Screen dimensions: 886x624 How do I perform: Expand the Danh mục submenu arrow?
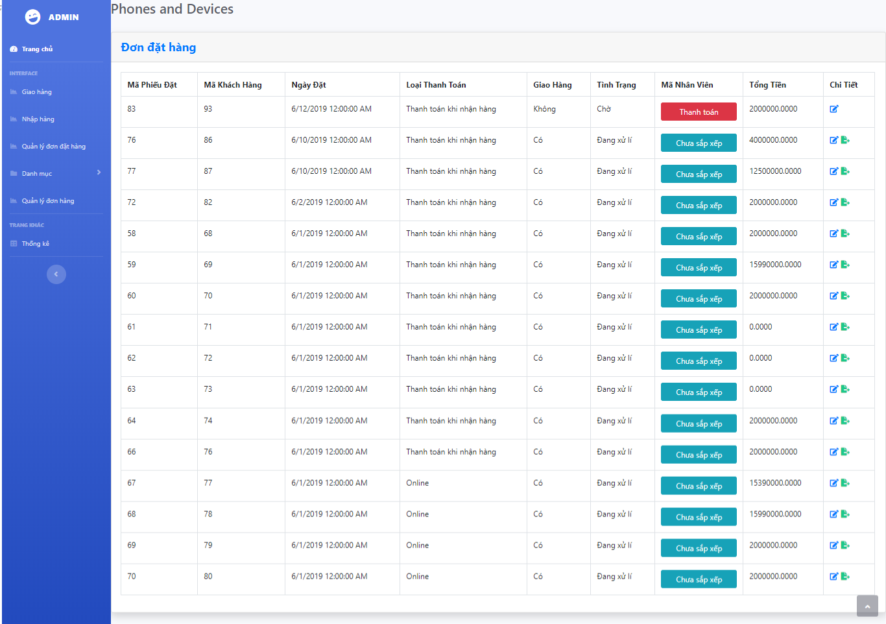click(99, 173)
